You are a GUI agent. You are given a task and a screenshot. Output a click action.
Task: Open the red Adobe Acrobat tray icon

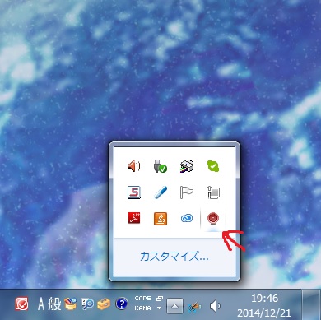134,218
